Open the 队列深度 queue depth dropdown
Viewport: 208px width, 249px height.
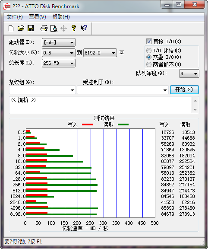(189, 73)
